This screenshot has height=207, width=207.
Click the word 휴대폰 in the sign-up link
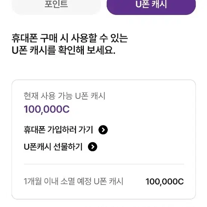coord(34,130)
